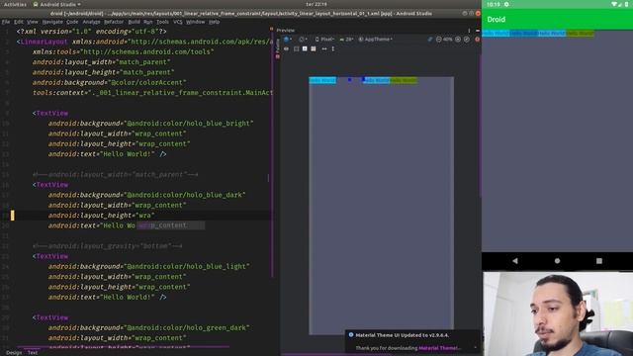Click the Wi-Fi icon in emulator status bar

coord(613,4)
